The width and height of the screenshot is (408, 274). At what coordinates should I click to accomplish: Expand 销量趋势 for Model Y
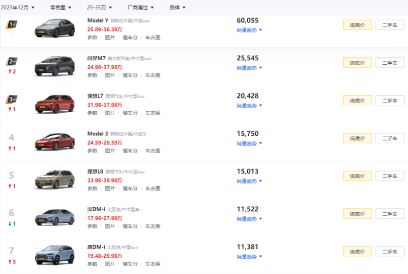point(249,30)
